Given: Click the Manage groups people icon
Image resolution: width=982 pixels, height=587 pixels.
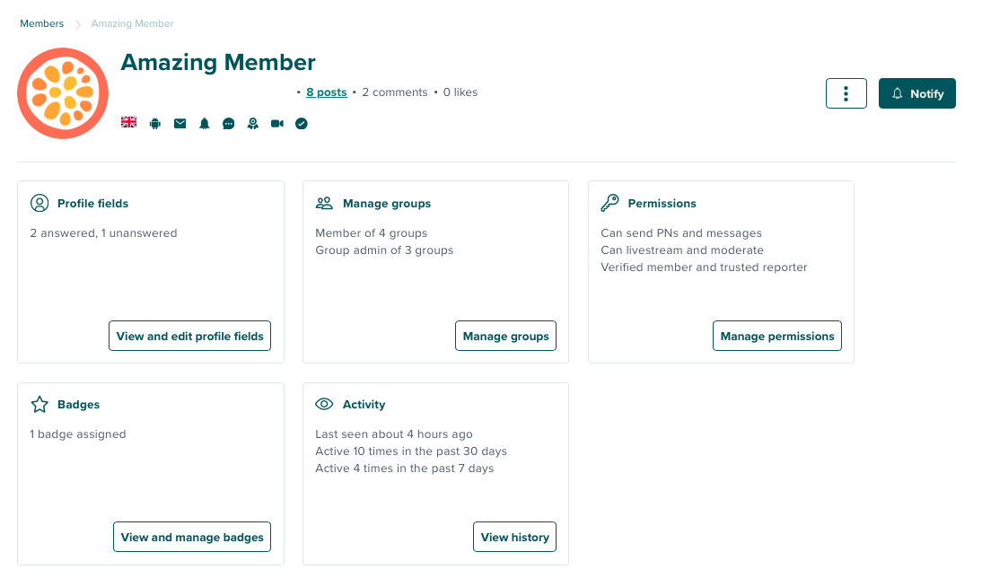Looking at the screenshot, I should coord(324,203).
